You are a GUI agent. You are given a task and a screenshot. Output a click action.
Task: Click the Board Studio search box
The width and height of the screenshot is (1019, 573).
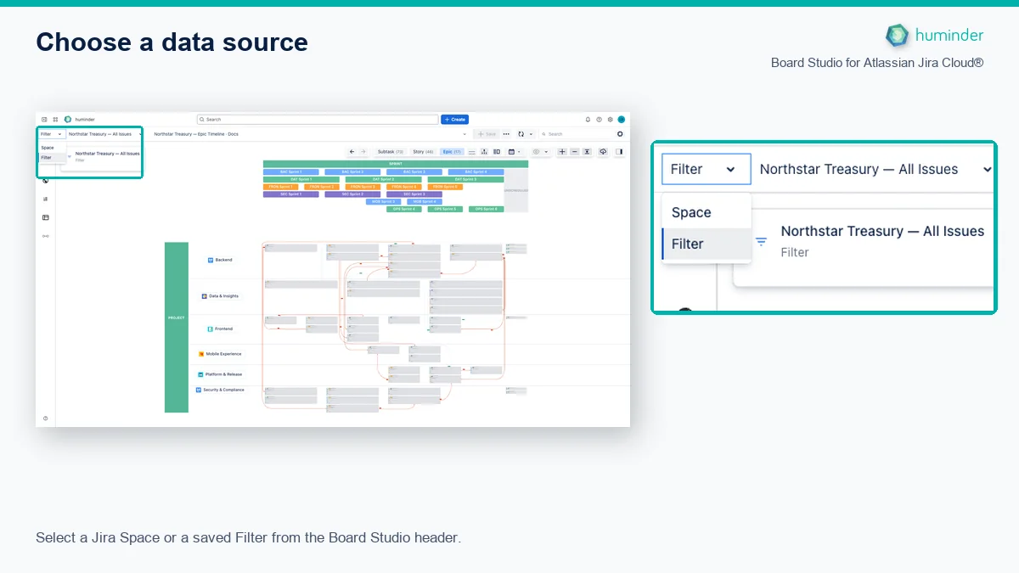[576, 134]
